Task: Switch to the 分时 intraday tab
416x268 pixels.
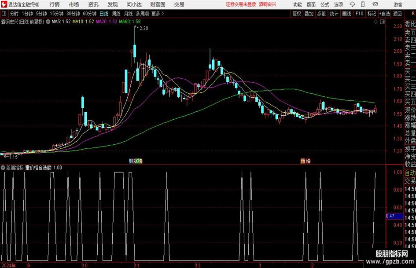Action: click(x=14, y=14)
